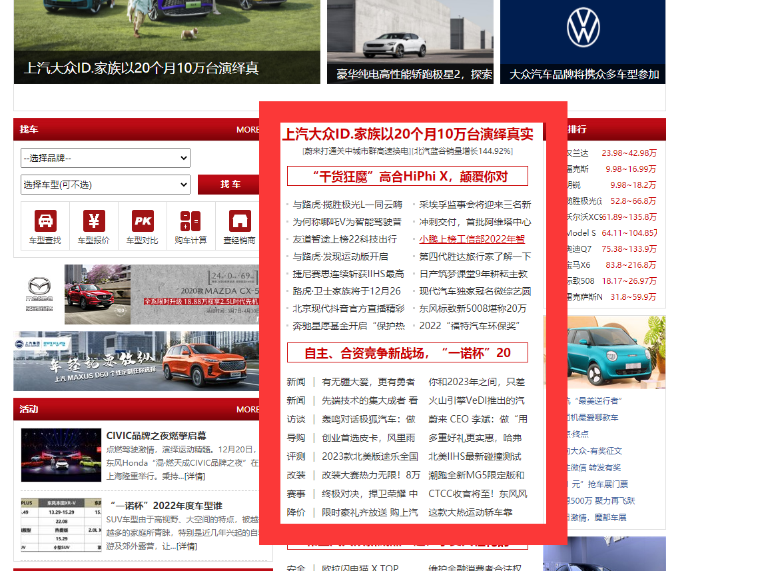Click the 访谈 category label
758x571 pixels.
coord(296,419)
